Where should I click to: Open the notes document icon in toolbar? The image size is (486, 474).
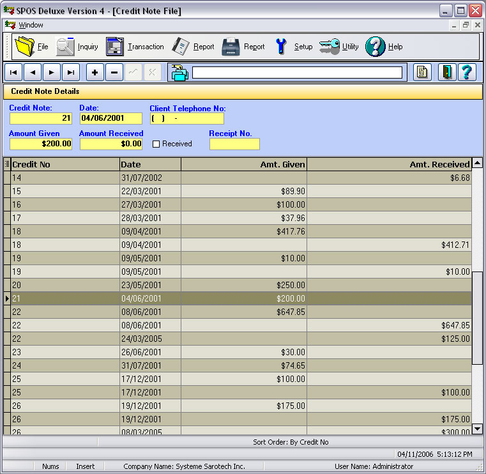point(422,73)
